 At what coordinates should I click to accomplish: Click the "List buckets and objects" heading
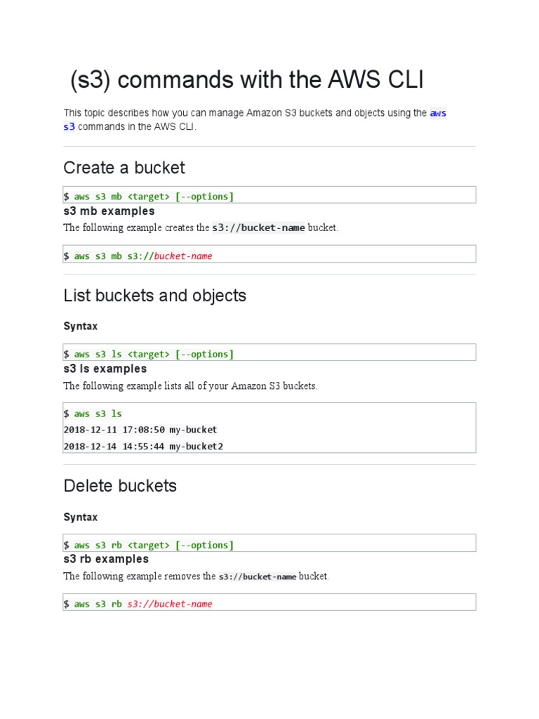coord(154,296)
